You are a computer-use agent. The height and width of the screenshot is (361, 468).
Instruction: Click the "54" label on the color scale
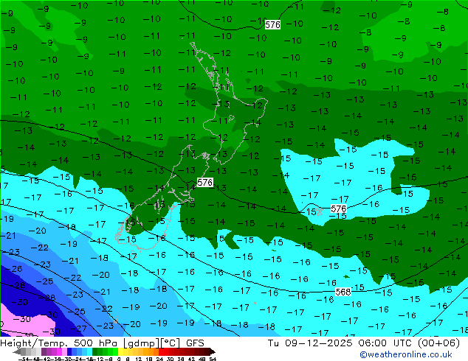[x=213, y=359]
